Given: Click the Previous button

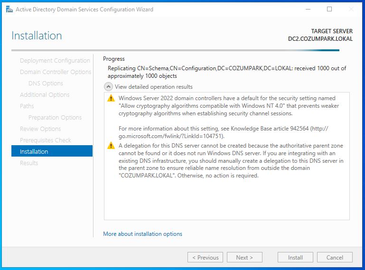Looking at the screenshot, I should point(205,257).
